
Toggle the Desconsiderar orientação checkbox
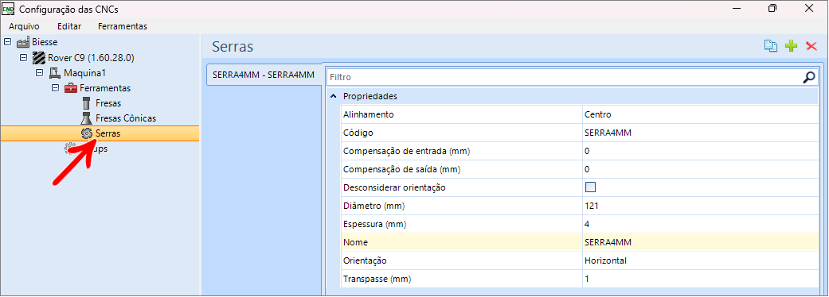[590, 187]
